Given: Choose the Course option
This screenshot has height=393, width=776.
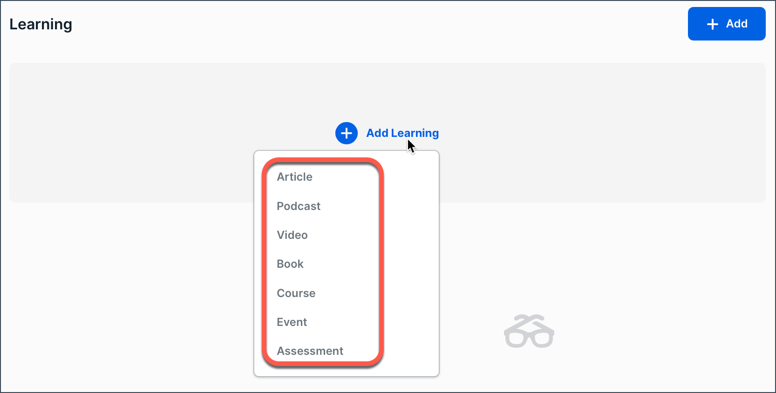Looking at the screenshot, I should (296, 293).
